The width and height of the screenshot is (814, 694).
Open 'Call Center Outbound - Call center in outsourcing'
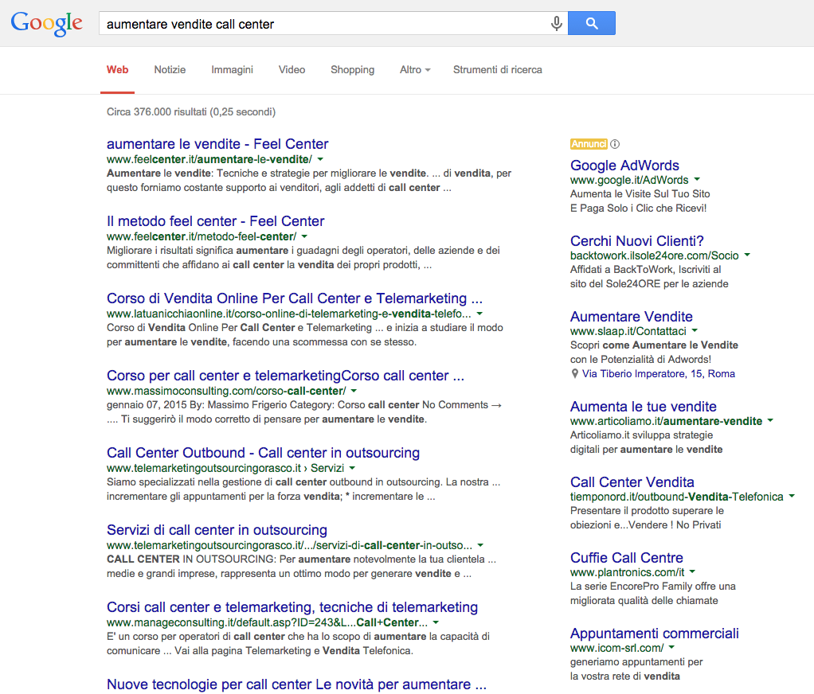[263, 453]
